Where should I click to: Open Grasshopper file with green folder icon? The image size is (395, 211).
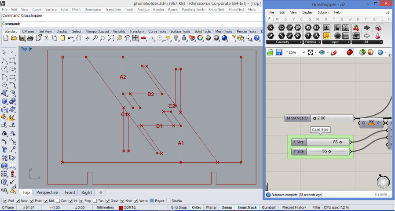tap(271, 52)
